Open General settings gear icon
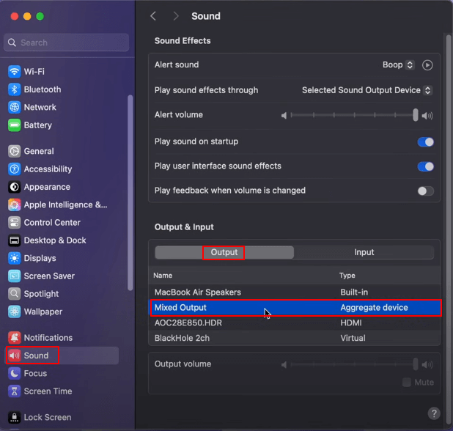Screen dimensions: 453x431 [x=14, y=151]
